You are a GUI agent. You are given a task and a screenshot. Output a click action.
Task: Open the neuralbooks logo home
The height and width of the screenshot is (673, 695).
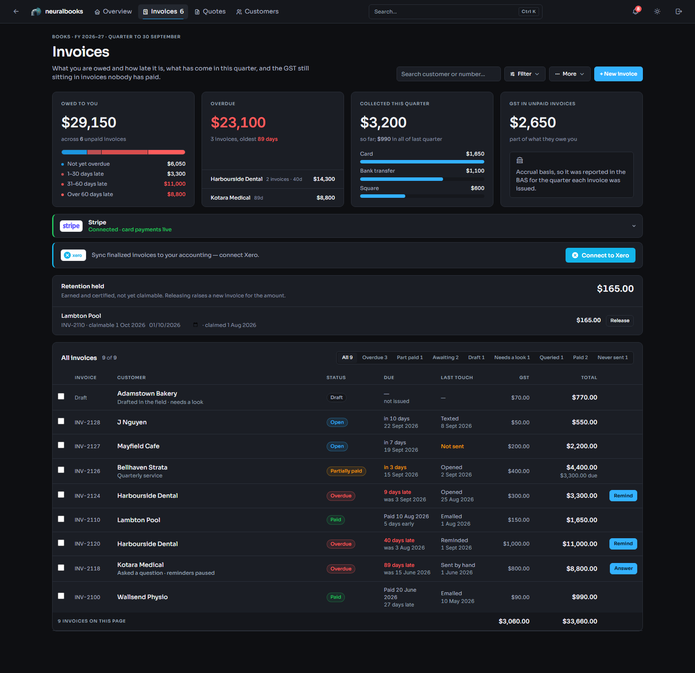click(57, 12)
